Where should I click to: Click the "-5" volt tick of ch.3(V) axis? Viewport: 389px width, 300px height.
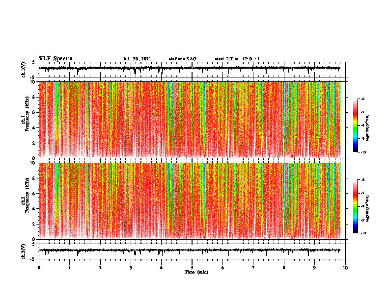pos(33,259)
